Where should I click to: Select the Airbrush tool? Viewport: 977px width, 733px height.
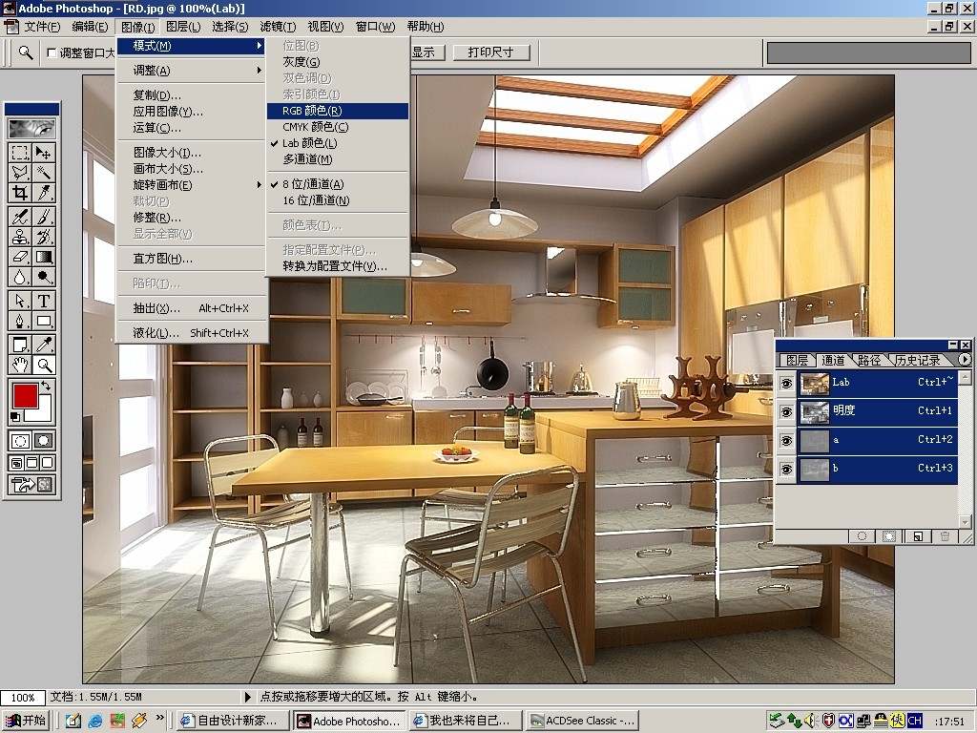click(20, 217)
